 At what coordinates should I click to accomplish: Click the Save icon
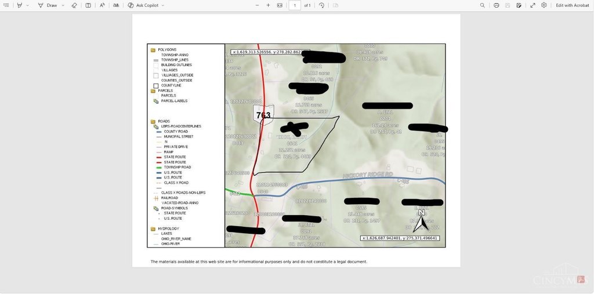[x=508, y=5]
